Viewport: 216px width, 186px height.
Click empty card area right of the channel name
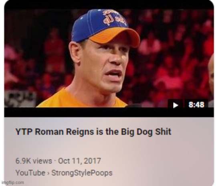point(163,173)
